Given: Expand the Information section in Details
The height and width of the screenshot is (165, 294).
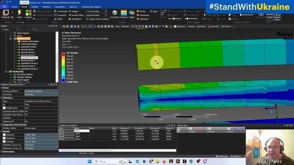Looking at the screenshot, I should tap(1, 152).
